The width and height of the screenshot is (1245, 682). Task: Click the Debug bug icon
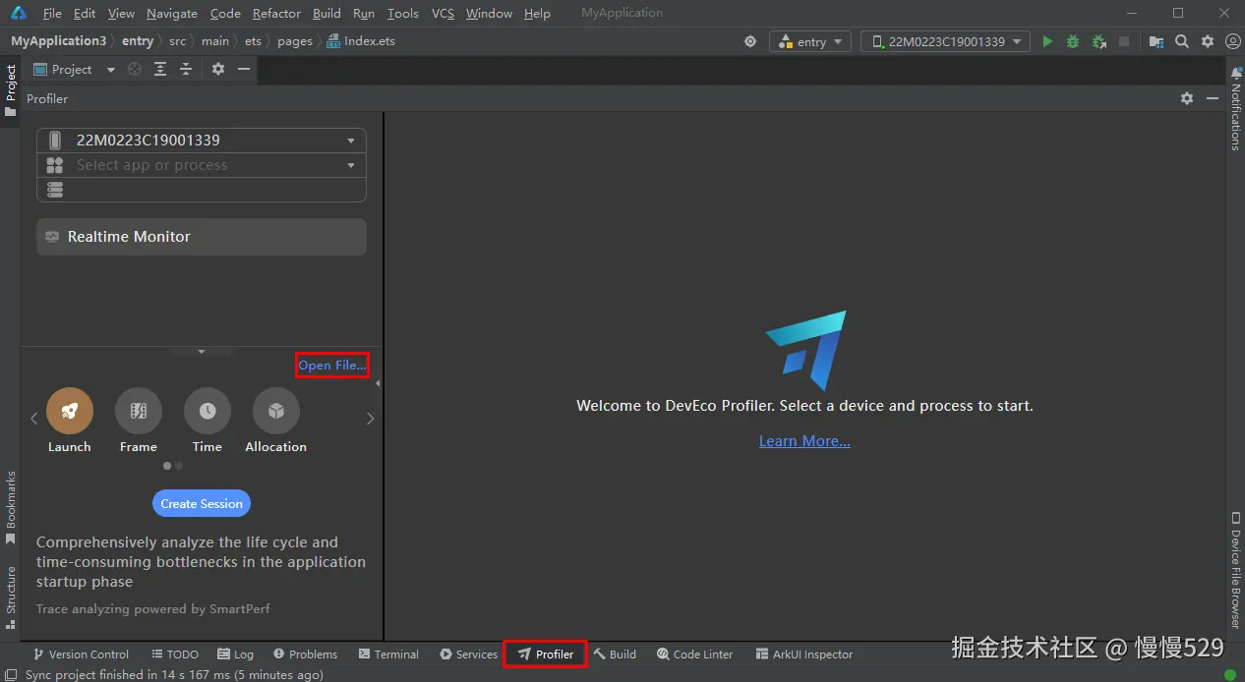point(1073,41)
